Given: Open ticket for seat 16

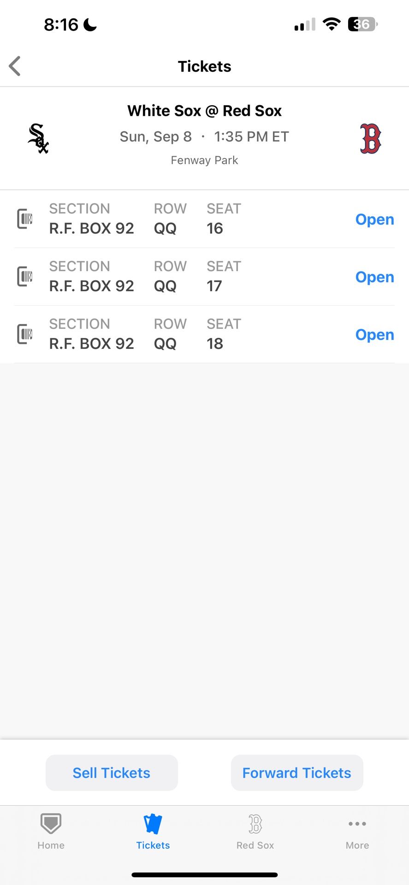Looking at the screenshot, I should 374,219.
